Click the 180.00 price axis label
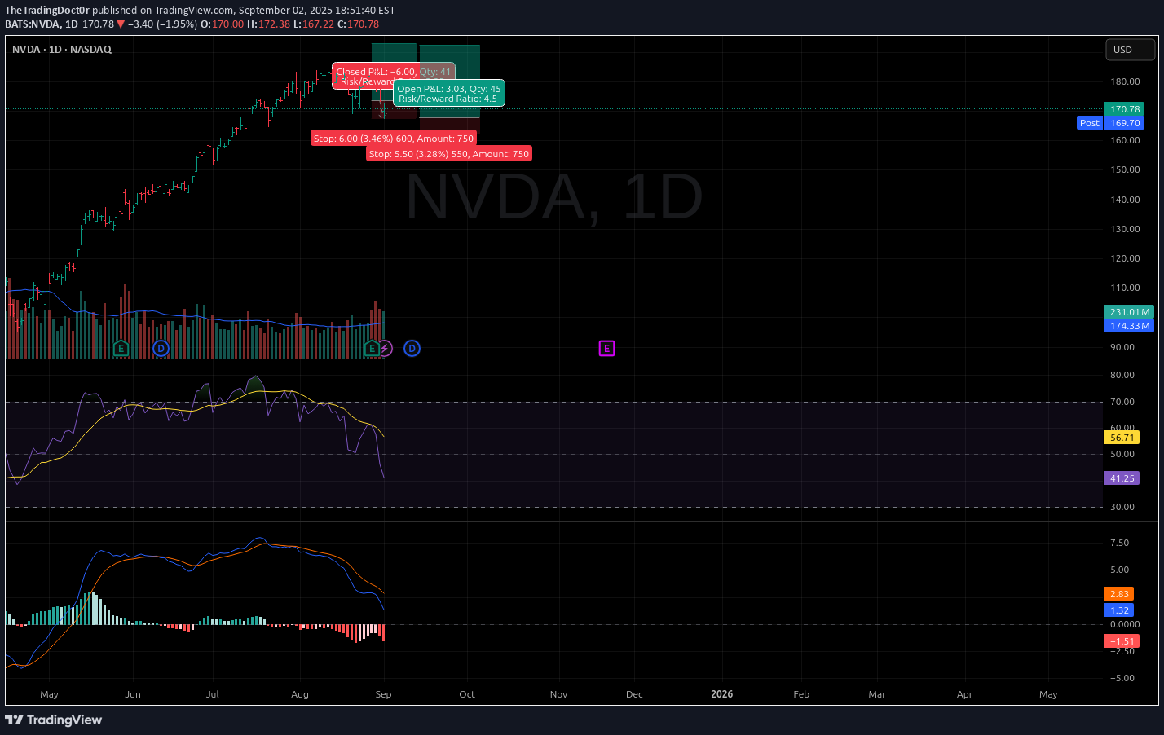The width and height of the screenshot is (1164, 735). pyautogui.click(x=1125, y=81)
